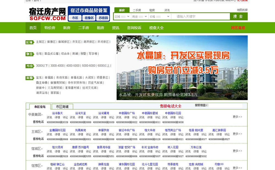Viewport: 275px width, 170px height.
Task: Choose 宝龙 business district
Action: 39,78
